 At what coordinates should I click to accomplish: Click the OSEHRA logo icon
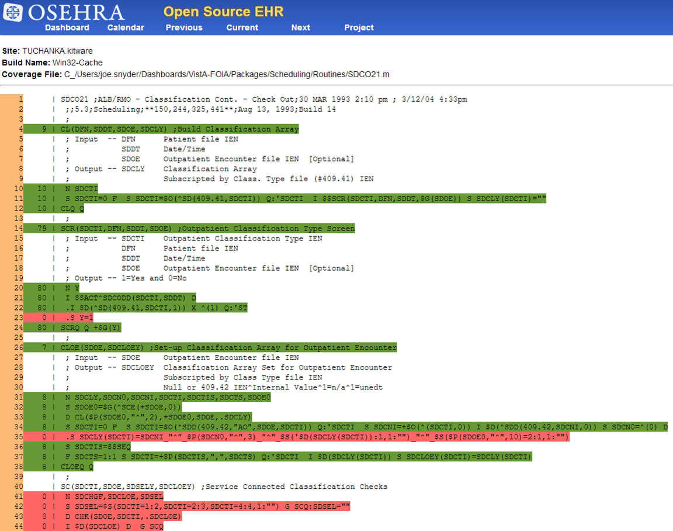point(14,13)
